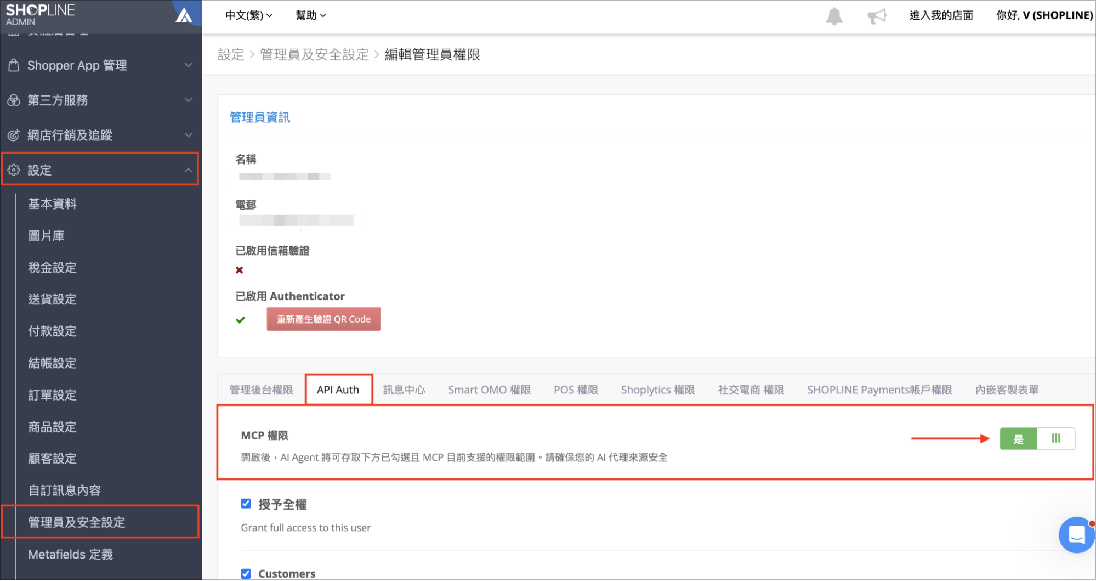Click the triangular app icon beside logo
Viewport: 1096px width, 581px height.
(184, 15)
